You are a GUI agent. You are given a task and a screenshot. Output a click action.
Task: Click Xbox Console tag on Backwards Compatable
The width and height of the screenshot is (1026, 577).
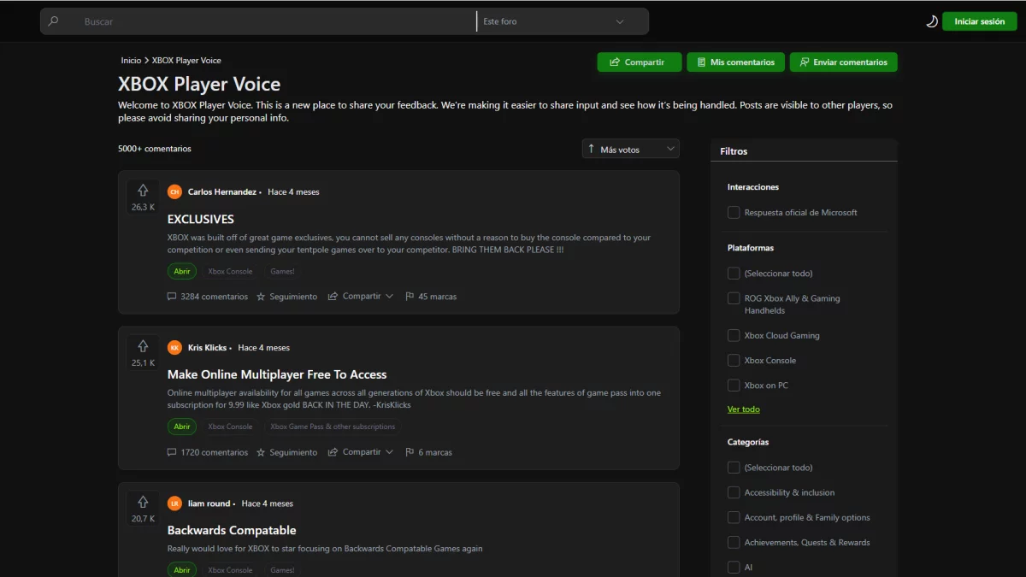(230, 570)
